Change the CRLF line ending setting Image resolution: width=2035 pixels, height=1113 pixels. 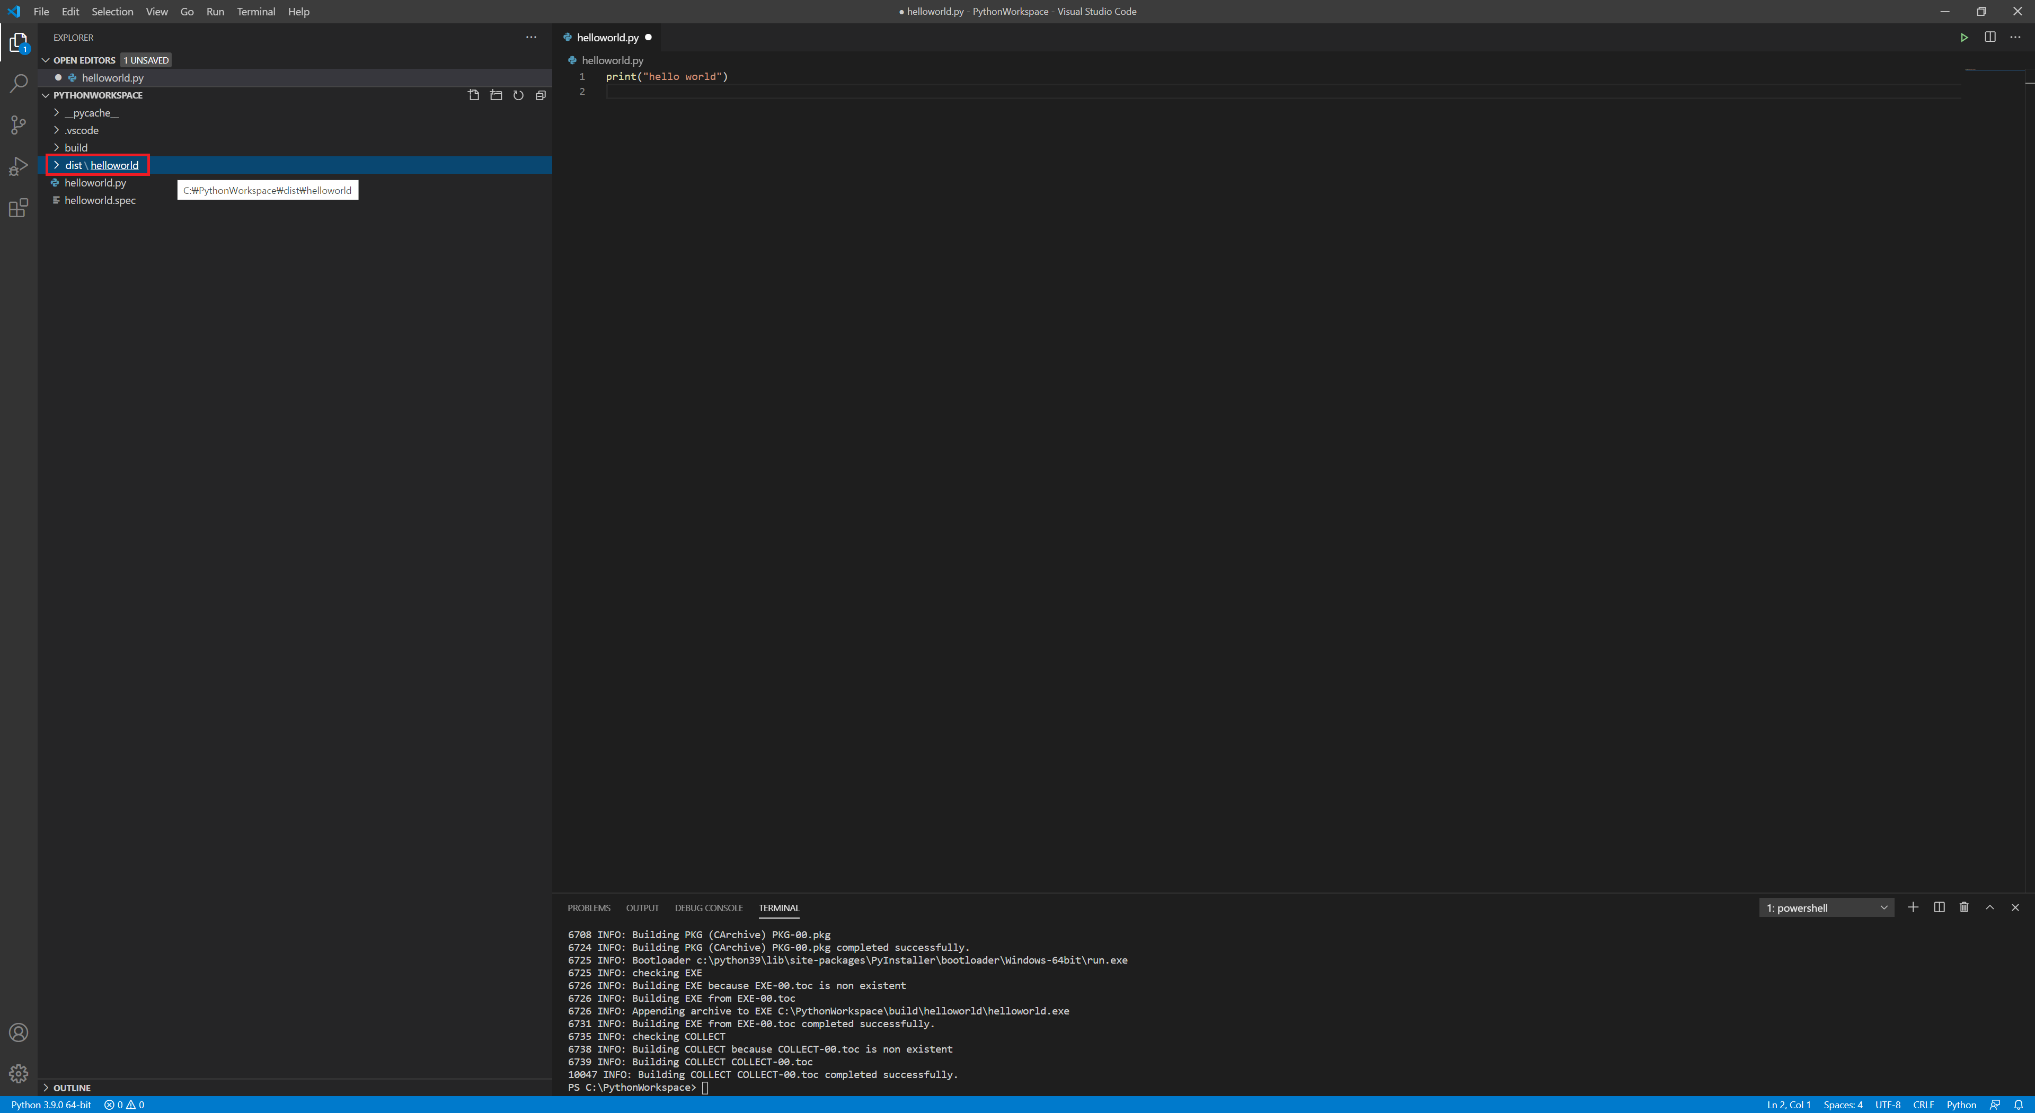(1923, 1105)
